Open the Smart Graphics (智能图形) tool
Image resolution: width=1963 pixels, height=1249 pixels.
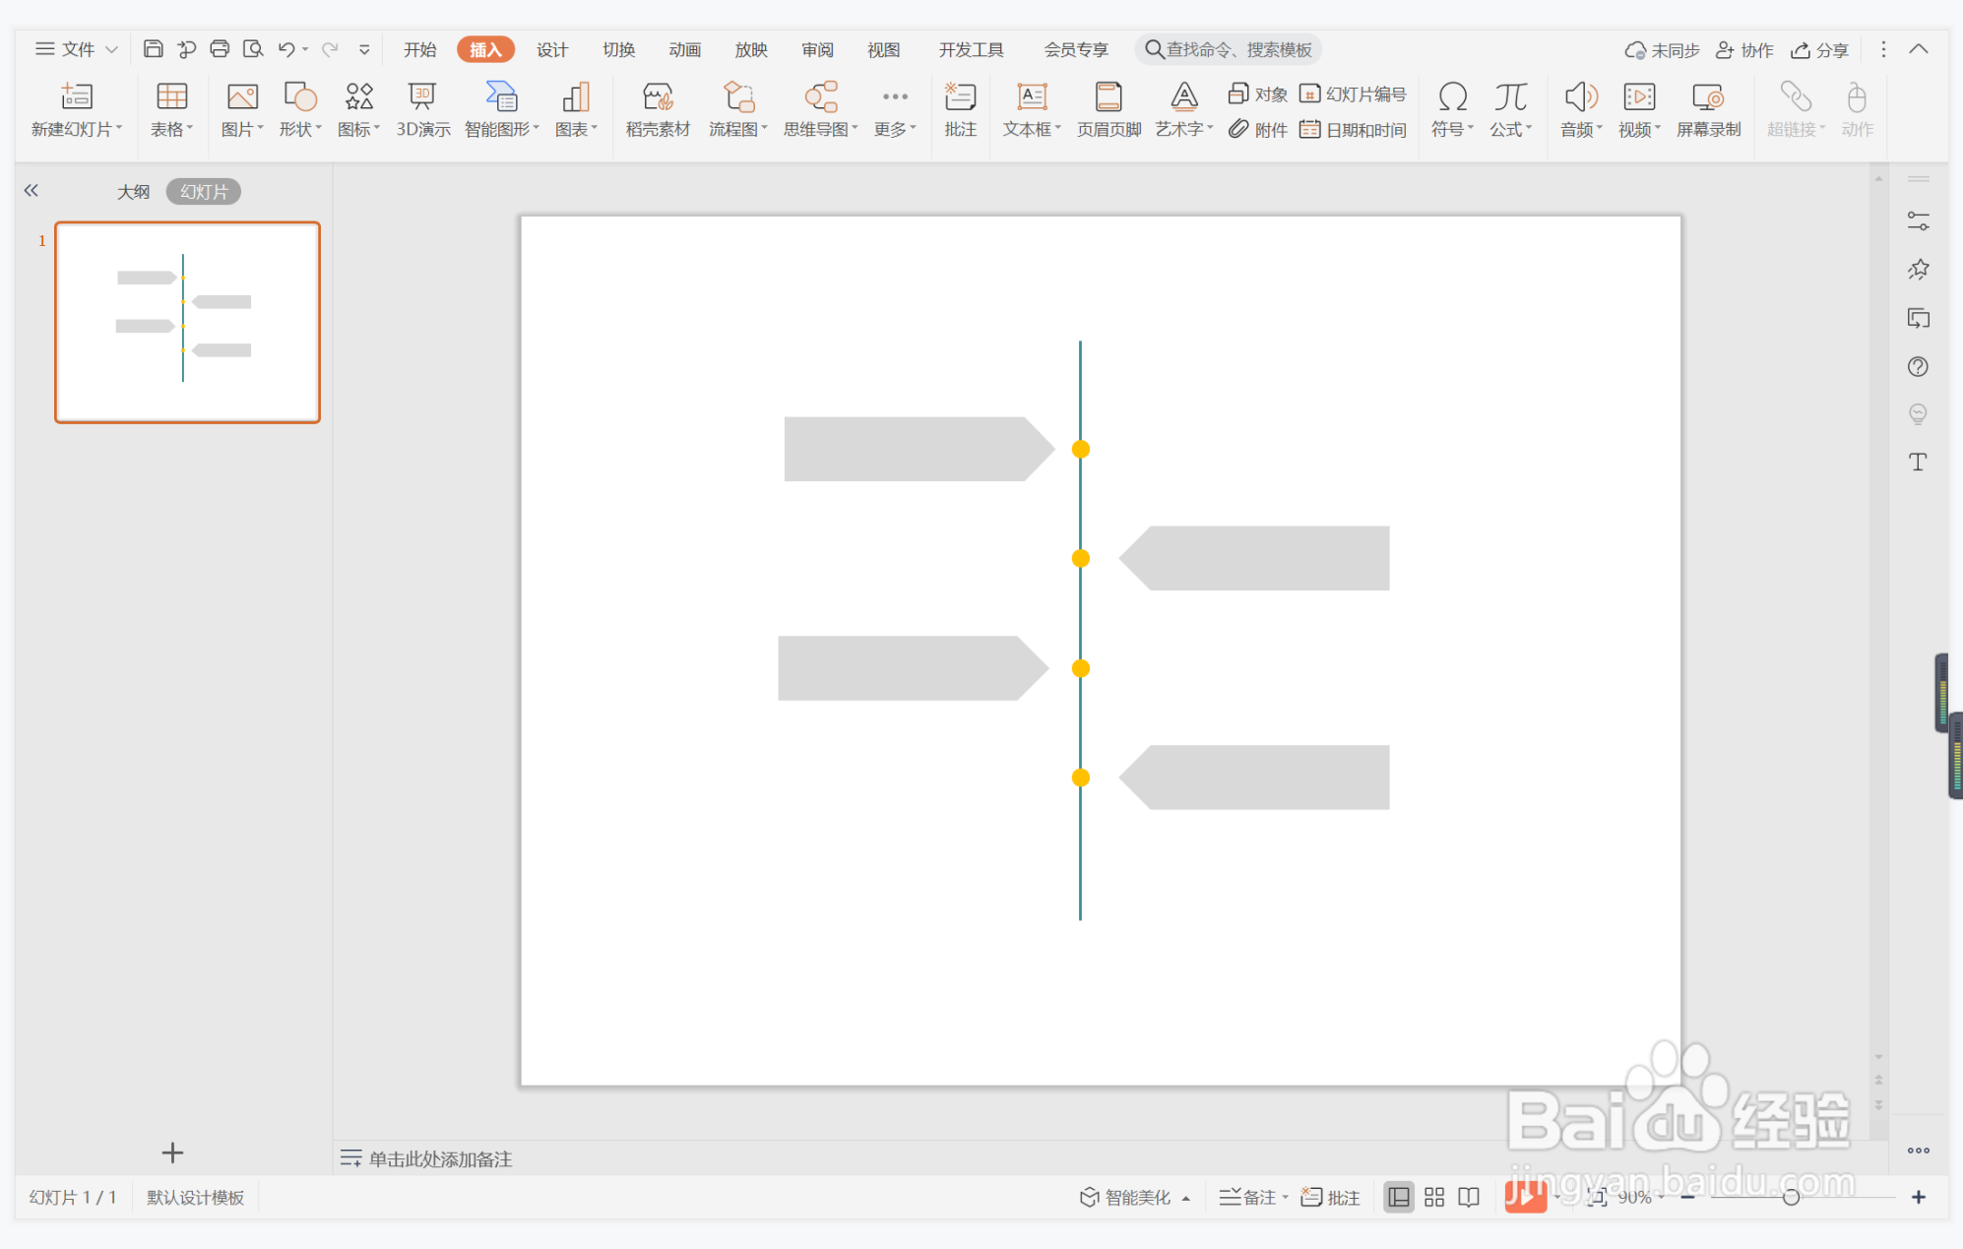(501, 108)
